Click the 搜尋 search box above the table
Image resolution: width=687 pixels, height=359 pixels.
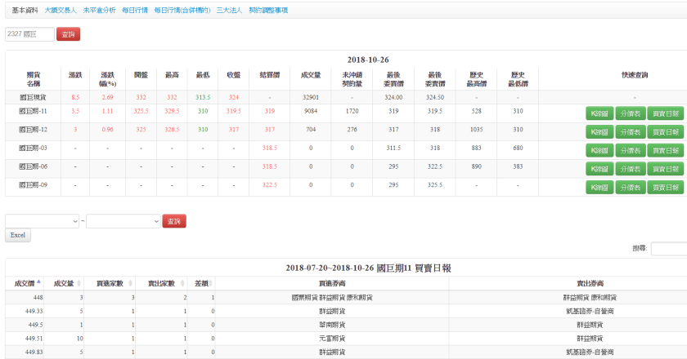[668, 249]
